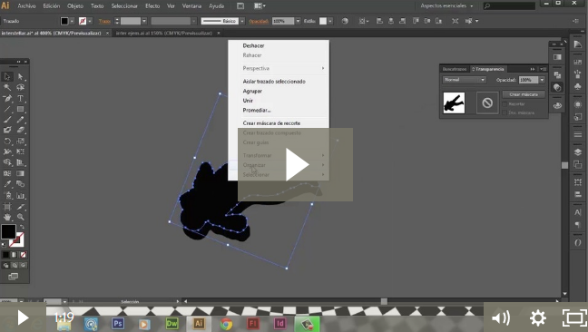Viewport: 588px width, 332px height.
Task: Select the Width tool
Action: tap(7, 151)
